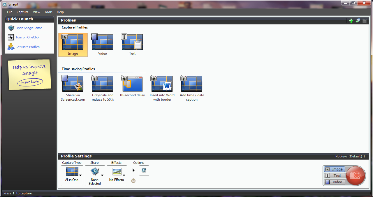Screen dimensions: 373x197
Task: Select the Text capture profile
Action: [132, 45]
